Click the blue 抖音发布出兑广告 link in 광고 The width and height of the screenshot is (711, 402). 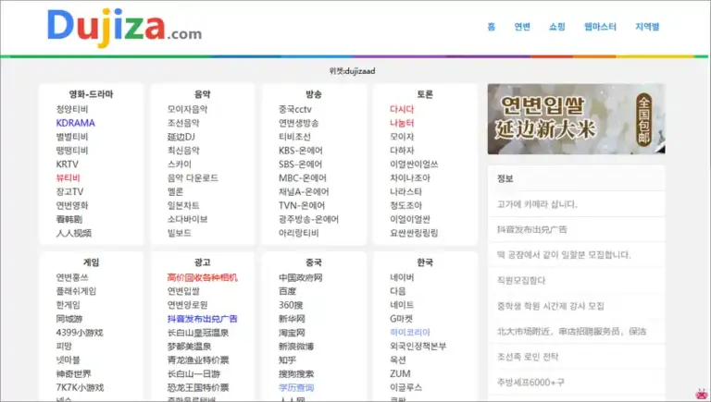tap(202, 319)
